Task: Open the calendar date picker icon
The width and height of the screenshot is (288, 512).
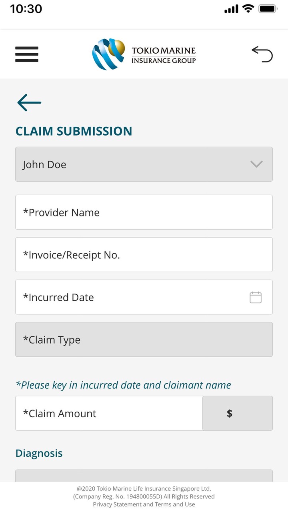Action: coord(256,297)
